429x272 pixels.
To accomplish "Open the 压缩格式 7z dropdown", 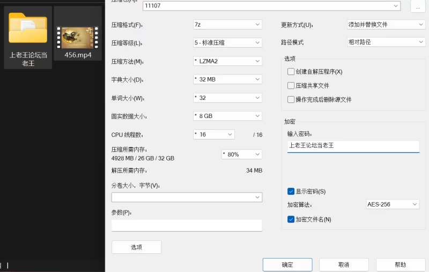I will click(x=227, y=25).
